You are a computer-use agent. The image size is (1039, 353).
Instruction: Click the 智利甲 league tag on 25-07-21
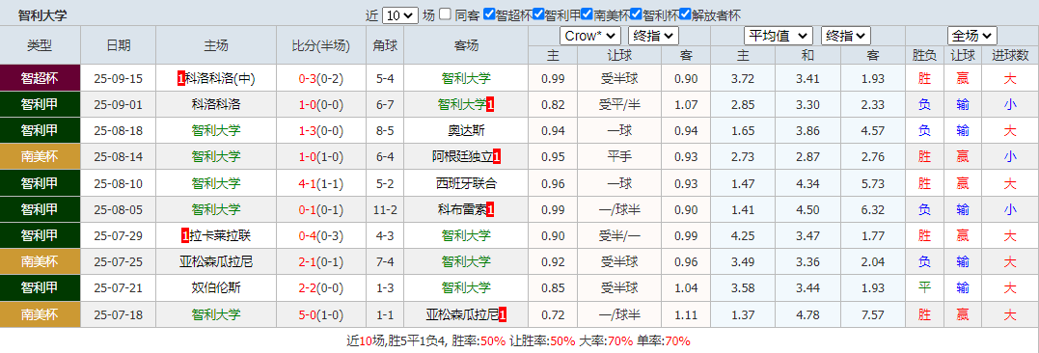coord(40,288)
